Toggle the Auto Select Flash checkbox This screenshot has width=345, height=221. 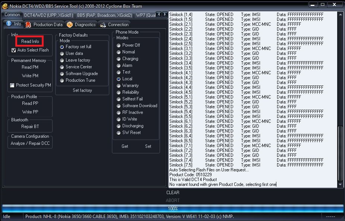[x=14, y=50]
